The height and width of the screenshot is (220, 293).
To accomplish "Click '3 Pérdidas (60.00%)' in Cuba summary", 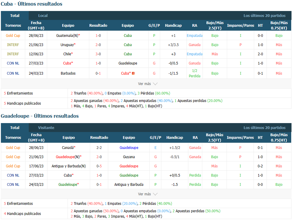I will tap(154, 93).
